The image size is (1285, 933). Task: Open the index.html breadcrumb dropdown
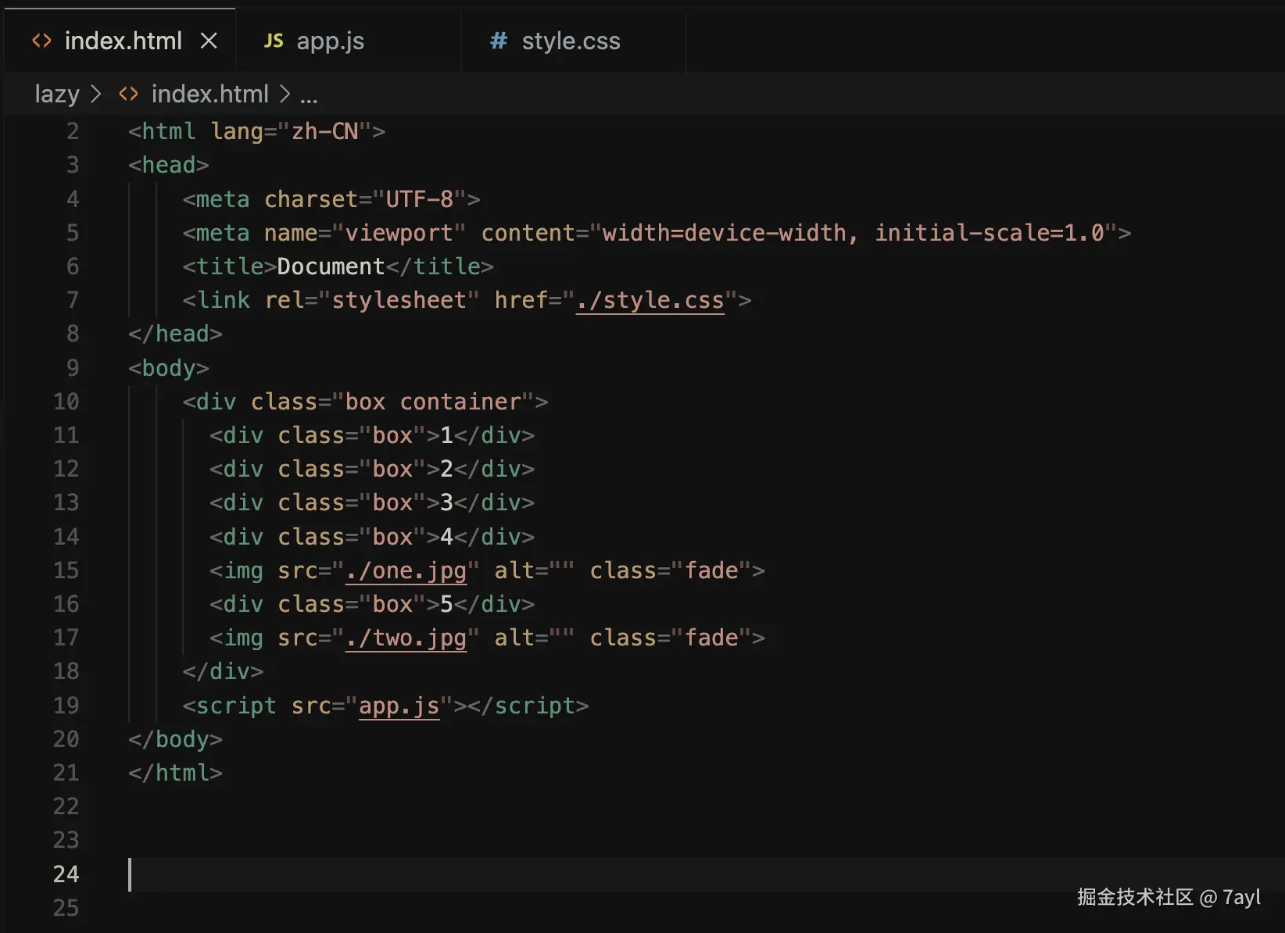tap(209, 95)
